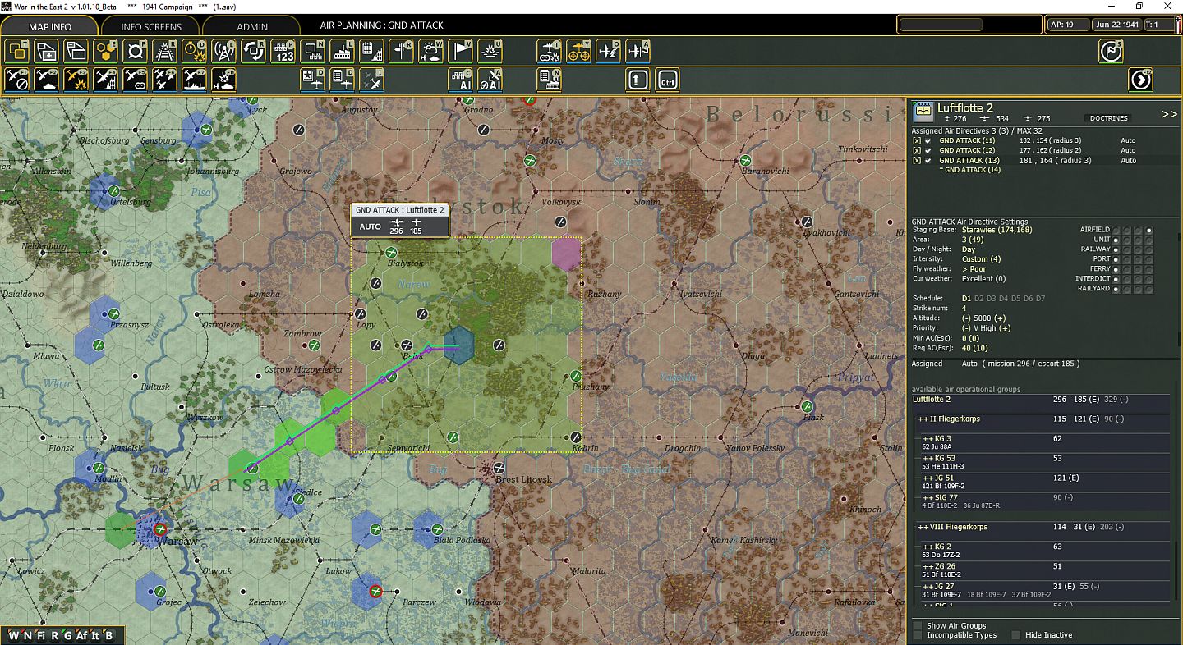Enable the Hide Inactive checkbox
This screenshot has height=645, width=1183.
click(x=1016, y=635)
